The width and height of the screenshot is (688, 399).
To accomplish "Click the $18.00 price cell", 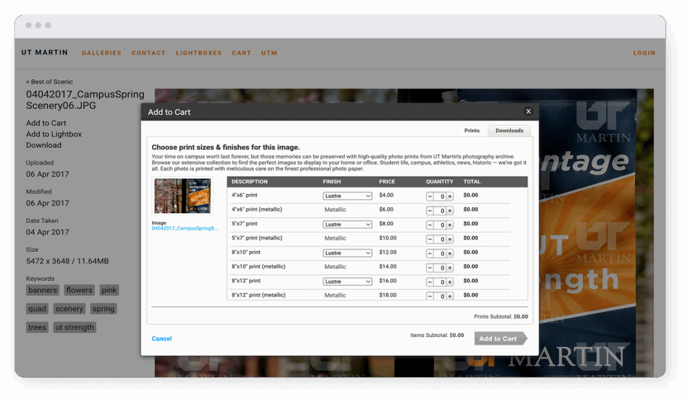I will click(x=387, y=295).
